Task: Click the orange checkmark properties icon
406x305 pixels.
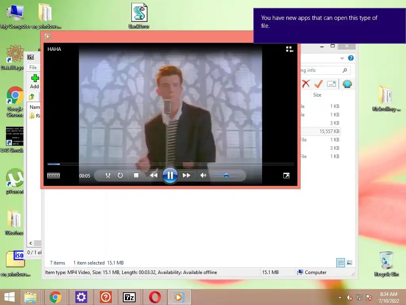Action: 318,84
